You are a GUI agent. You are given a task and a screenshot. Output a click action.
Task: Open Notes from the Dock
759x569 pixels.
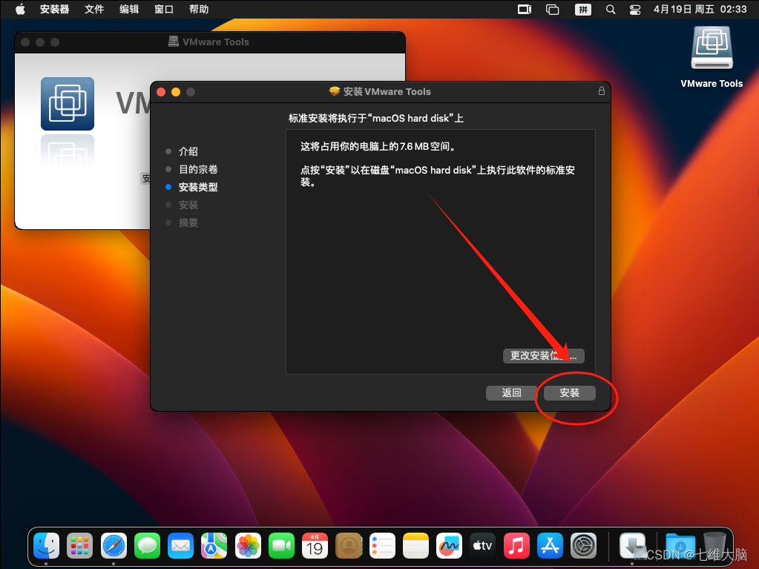(415, 546)
